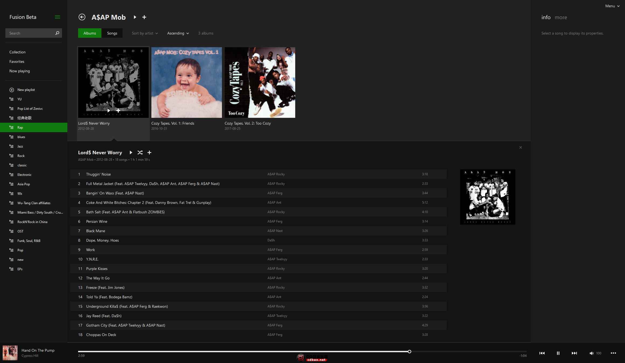Open the Pop List of Zenivc playlist
625x363 pixels.
pos(34,108)
